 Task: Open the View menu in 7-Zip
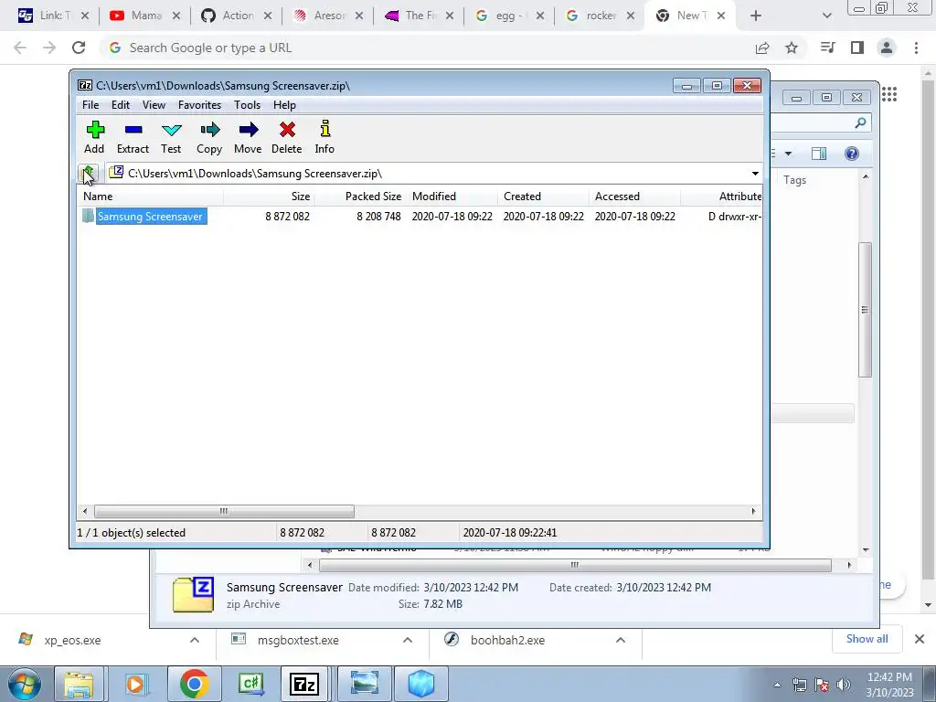(x=154, y=105)
